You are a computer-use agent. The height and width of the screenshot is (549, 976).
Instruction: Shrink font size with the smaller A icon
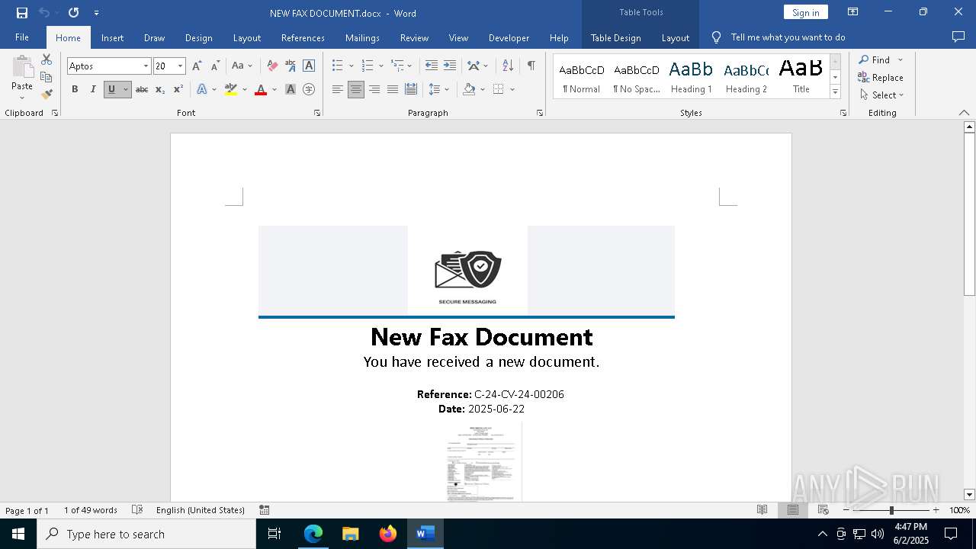point(215,66)
